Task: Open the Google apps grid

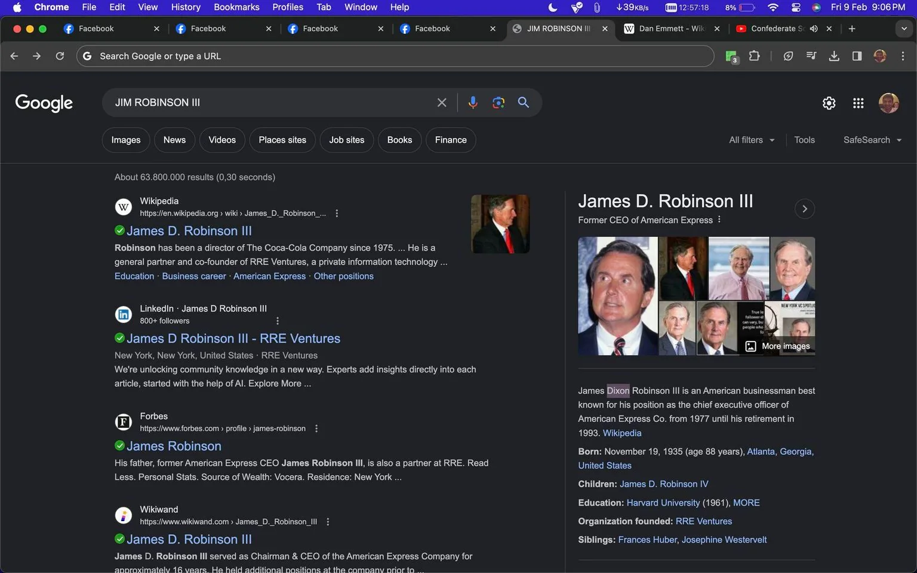Action: click(858, 103)
